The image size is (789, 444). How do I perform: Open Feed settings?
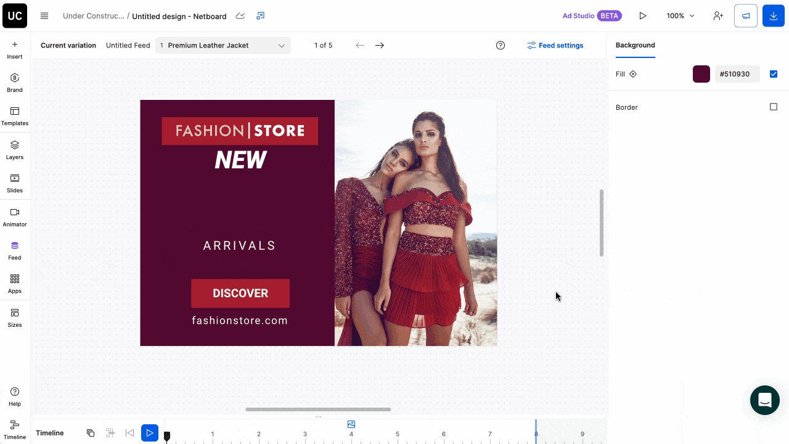[x=555, y=45]
